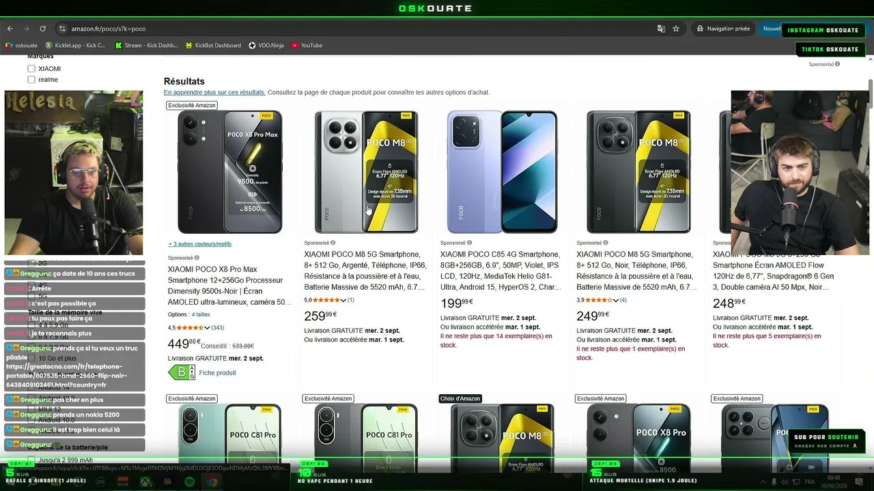
Task: Open the energy label B icon
Action: 182,372
